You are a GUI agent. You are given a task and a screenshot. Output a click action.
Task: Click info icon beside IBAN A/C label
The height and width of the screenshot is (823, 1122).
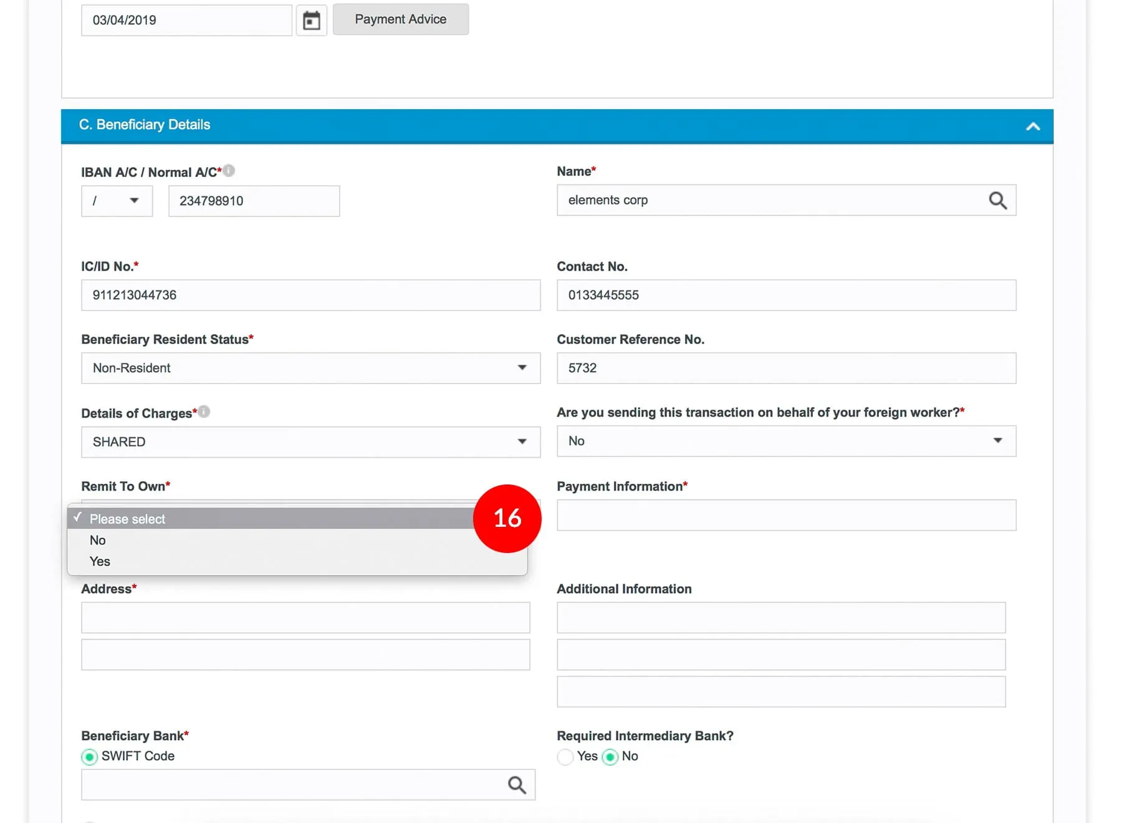tap(229, 170)
